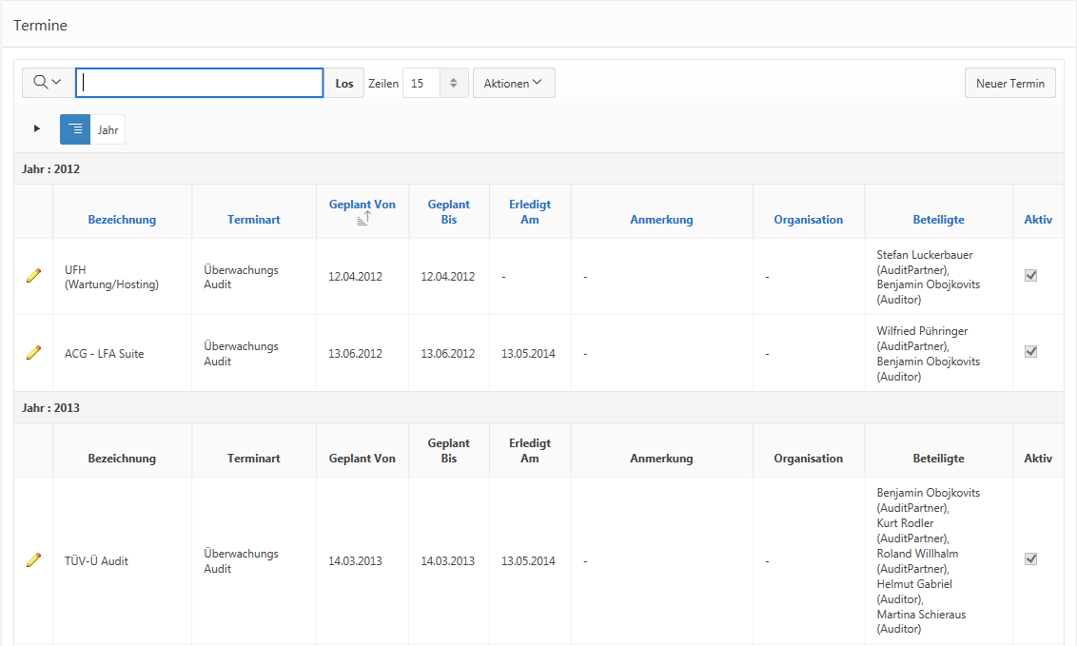Click the Bezeichnung column header
The image size is (1077, 646).
tap(122, 220)
